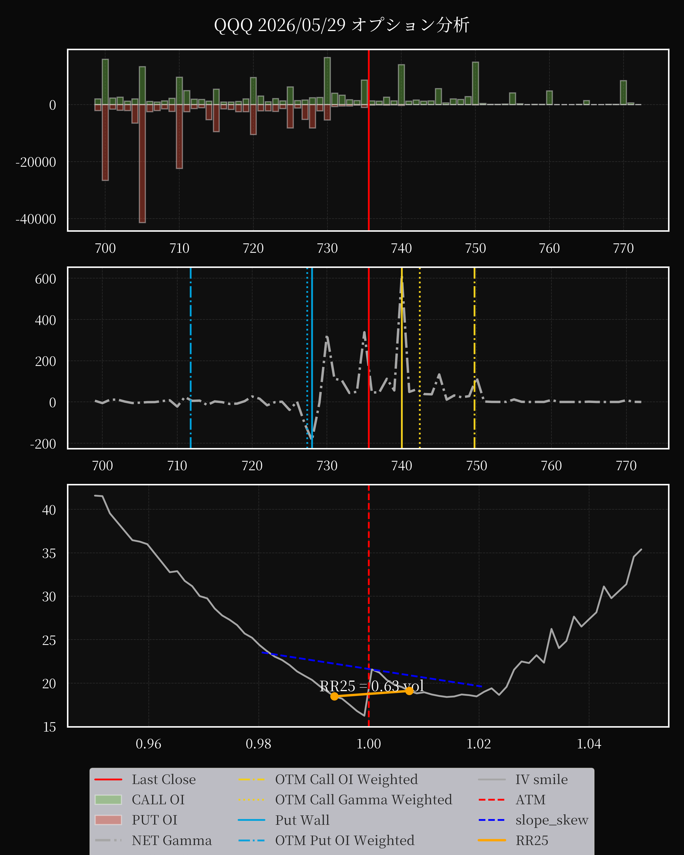The width and height of the screenshot is (684, 855).
Task: Click the Put Wall legend label
Action: tap(302, 820)
